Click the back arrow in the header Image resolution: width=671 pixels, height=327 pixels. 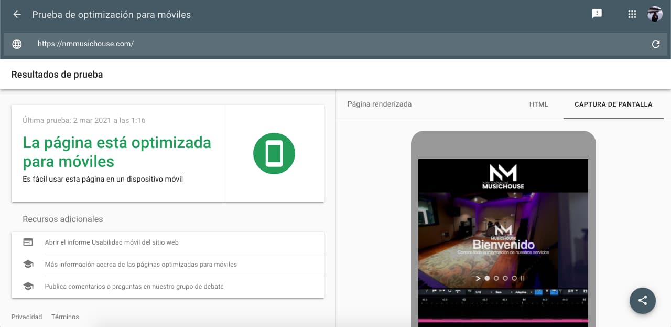[16, 14]
